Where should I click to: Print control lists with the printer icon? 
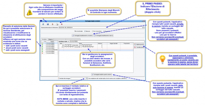tap(57, 24)
